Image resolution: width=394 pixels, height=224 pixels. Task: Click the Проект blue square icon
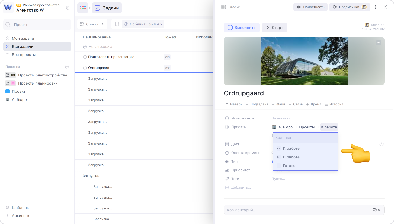(8, 92)
